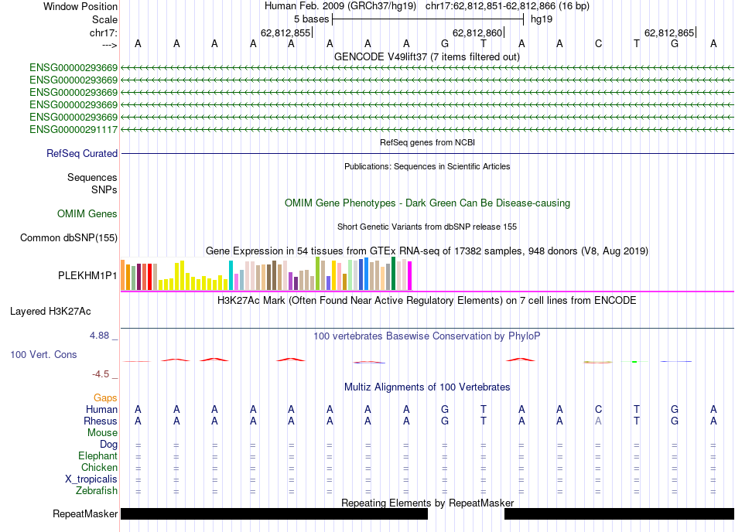Viewport: 735px width, 532px height.
Task: Click the SNPs track label
Action: tap(104, 189)
